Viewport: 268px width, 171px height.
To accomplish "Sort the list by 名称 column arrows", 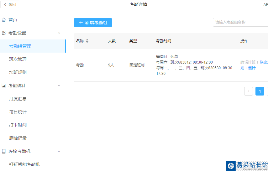I will tap(87, 41).
